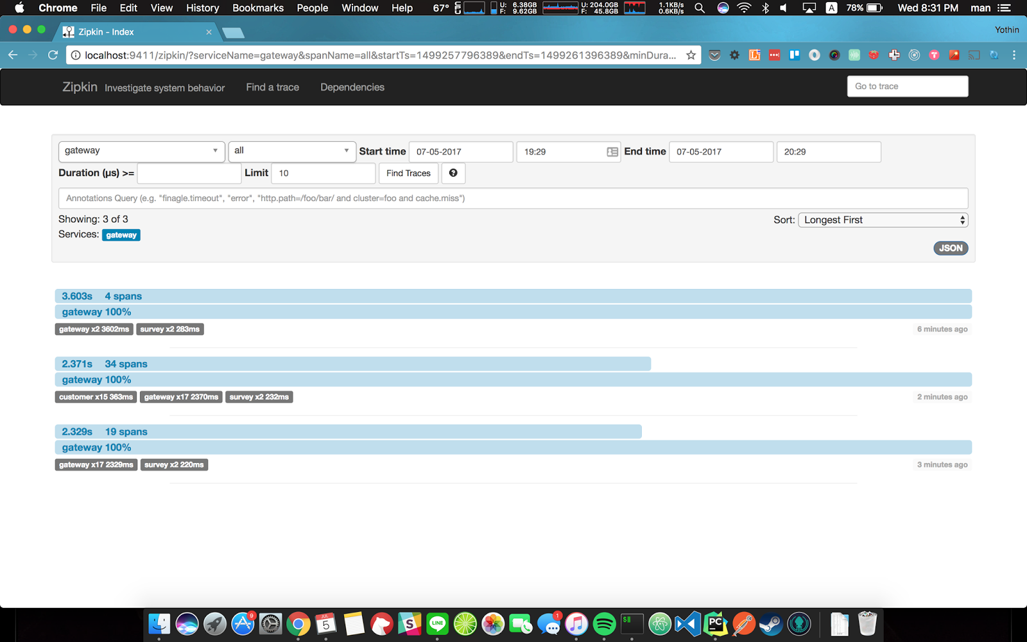Close the Zipkin - Index tab
Screen dimensions: 1027x642
[x=209, y=32]
